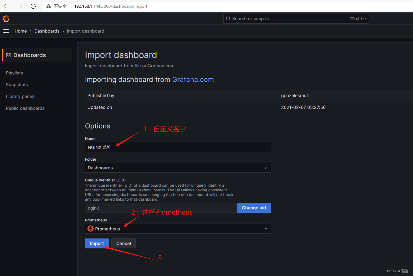
Task: Click the Cancel button
Action: point(123,243)
